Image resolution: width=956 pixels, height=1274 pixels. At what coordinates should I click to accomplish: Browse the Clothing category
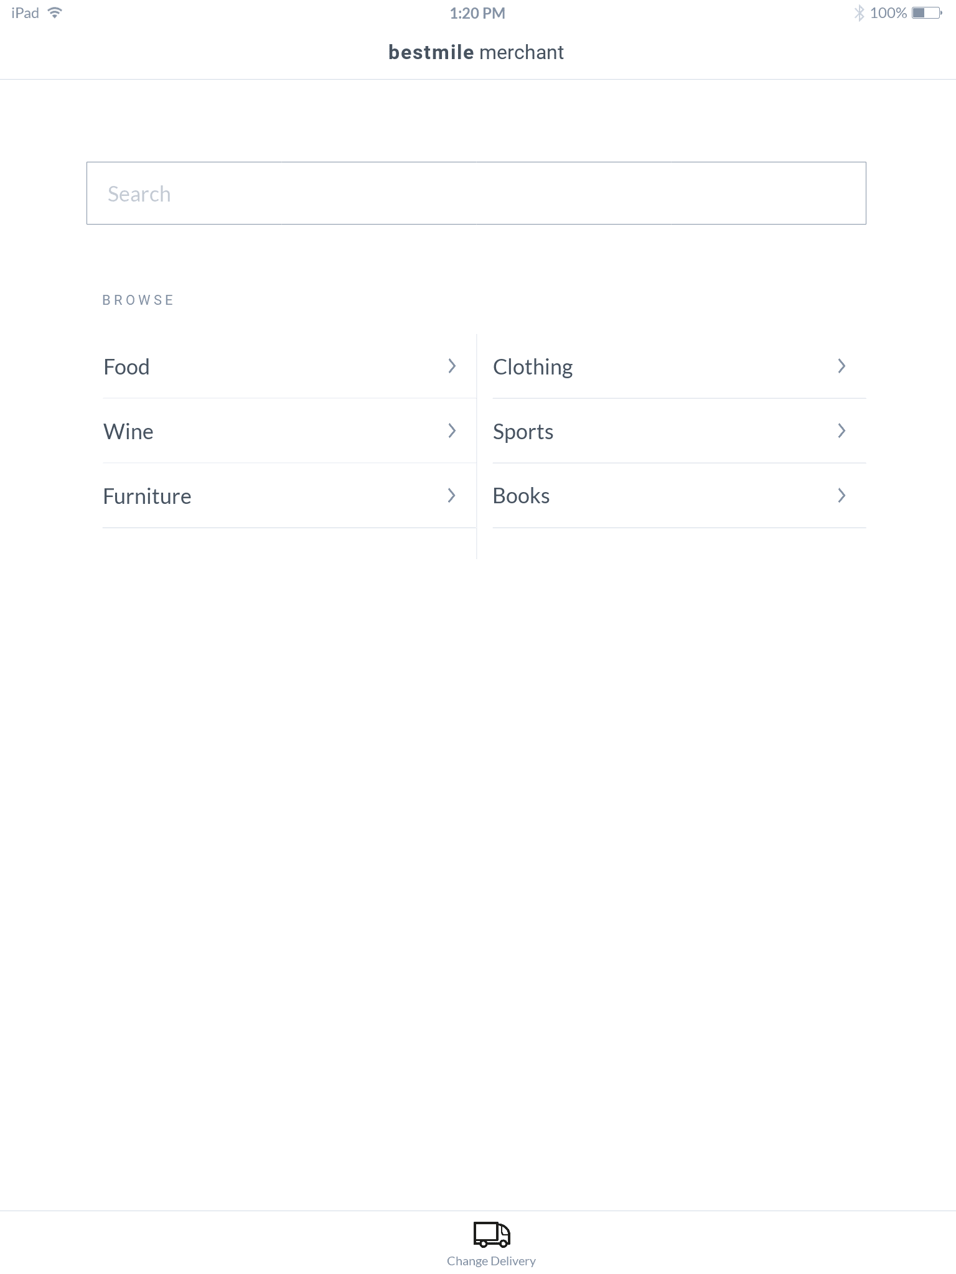(533, 367)
